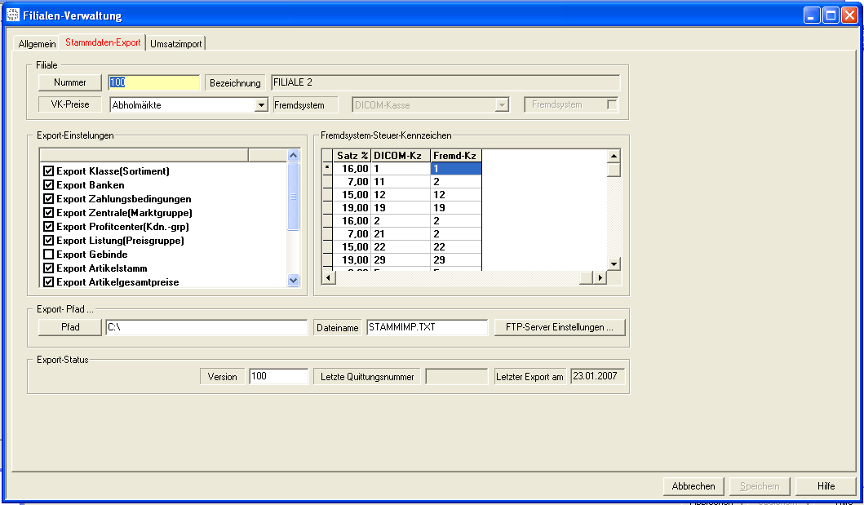Select Fremd-Kz cell in first row

tap(455, 169)
